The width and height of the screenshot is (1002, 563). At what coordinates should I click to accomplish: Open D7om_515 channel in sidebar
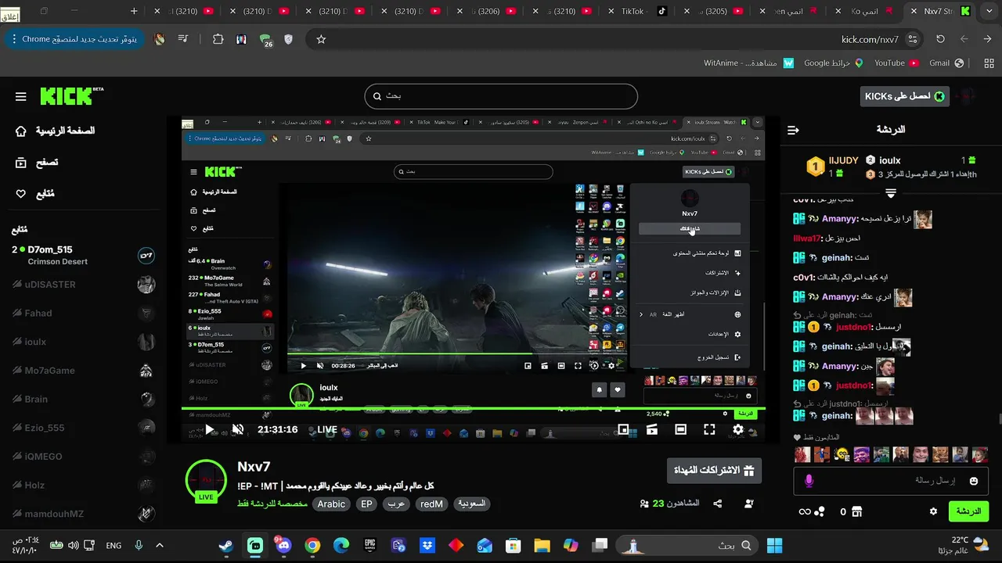coord(83,255)
